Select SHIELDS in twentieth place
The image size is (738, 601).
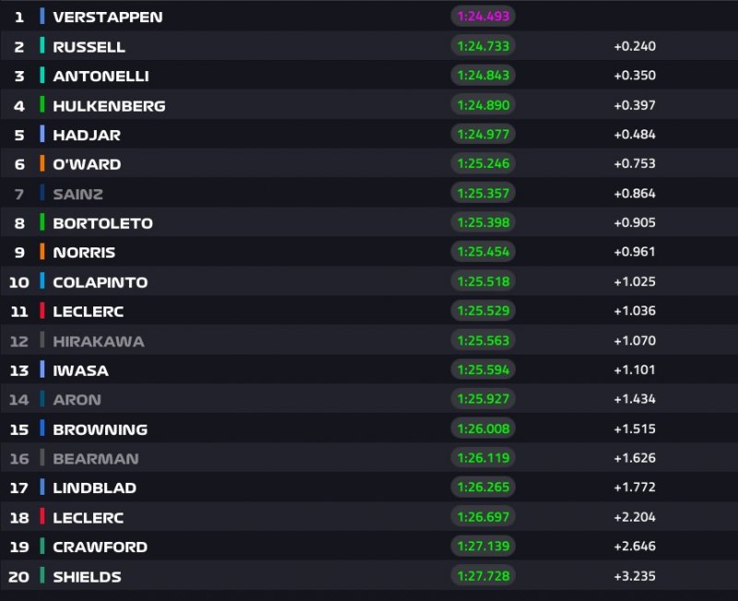tap(87, 576)
